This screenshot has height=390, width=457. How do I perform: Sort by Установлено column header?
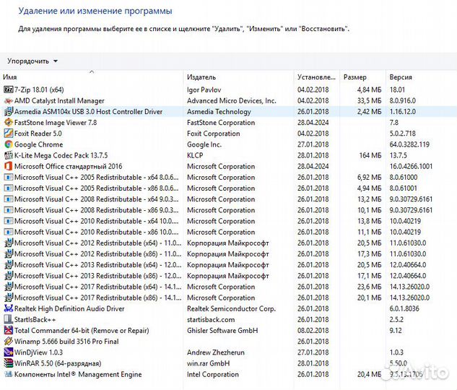pos(316,77)
